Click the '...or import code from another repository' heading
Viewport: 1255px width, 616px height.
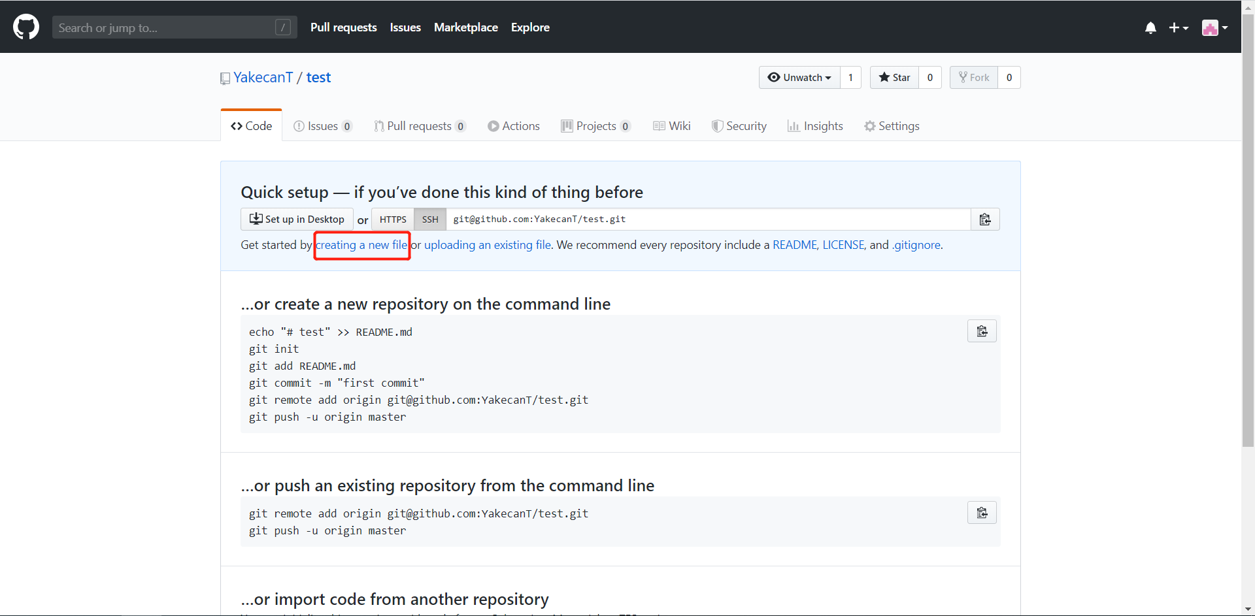tap(395, 599)
